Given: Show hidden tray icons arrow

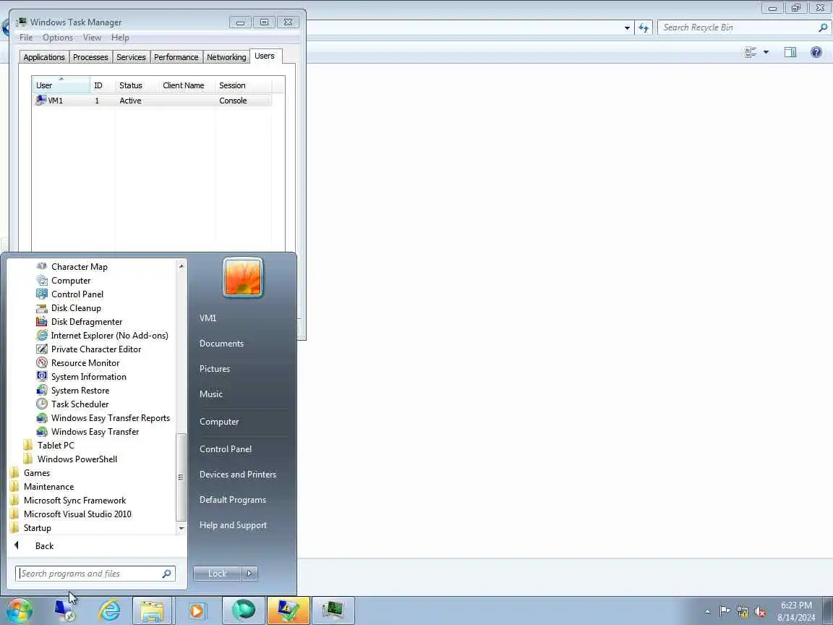Looking at the screenshot, I should click(x=707, y=612).
